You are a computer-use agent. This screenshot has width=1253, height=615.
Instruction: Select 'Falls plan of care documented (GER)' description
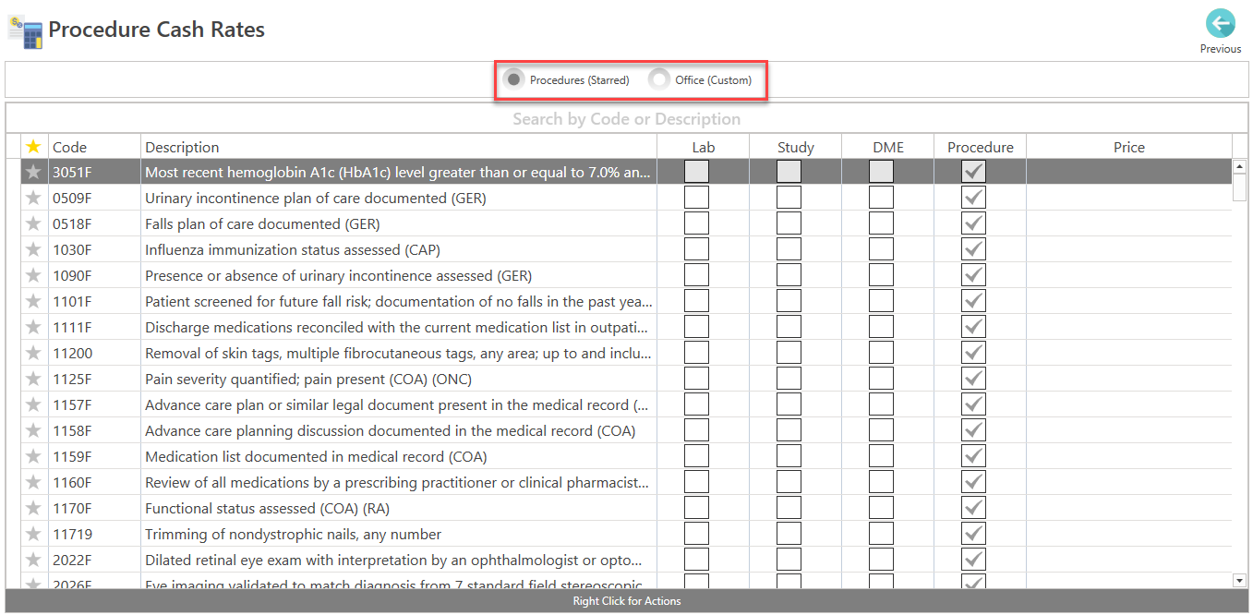click(x=262, y=223)
